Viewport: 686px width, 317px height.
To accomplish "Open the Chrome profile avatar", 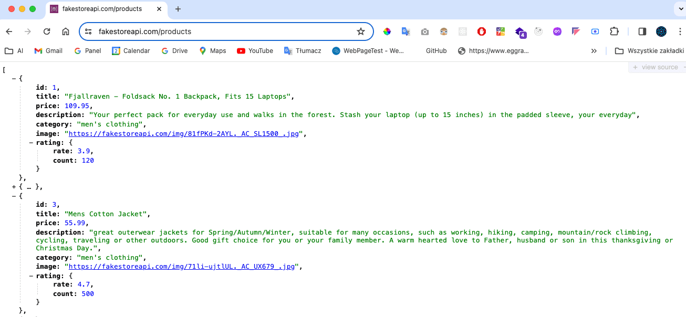I will [661, 31].
